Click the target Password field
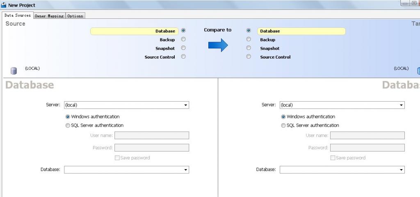Viewport: 420px width, 197px height. tap(367, 147)
